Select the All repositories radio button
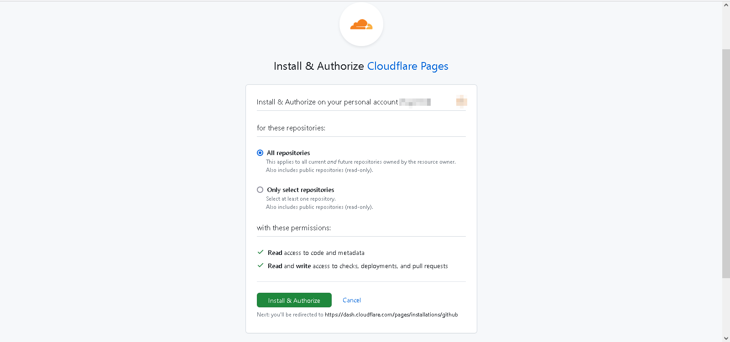Image resolution: width=730 pixels, height=342 pixels. (260, 153)
